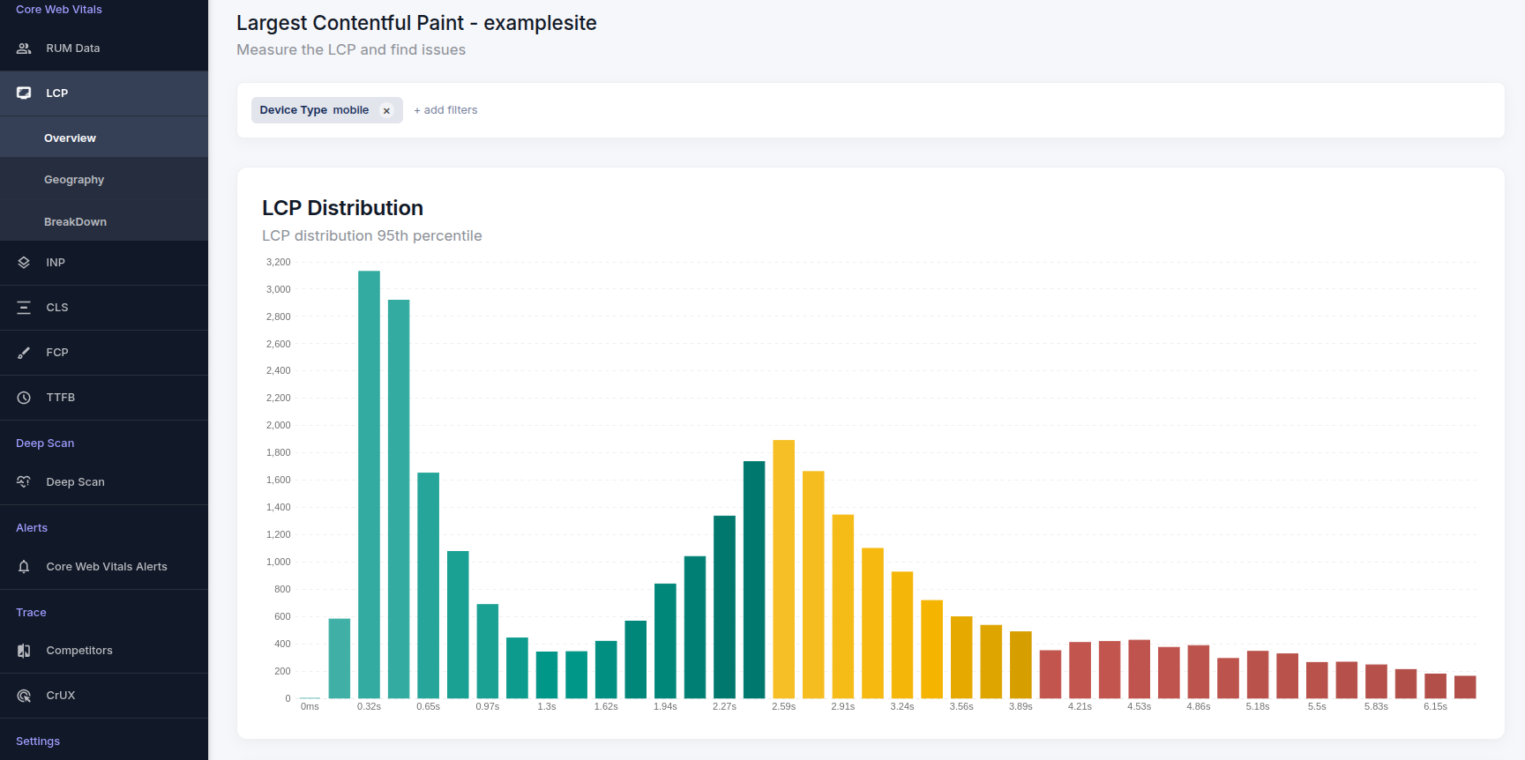Click the Deep Scan icon

24,481
